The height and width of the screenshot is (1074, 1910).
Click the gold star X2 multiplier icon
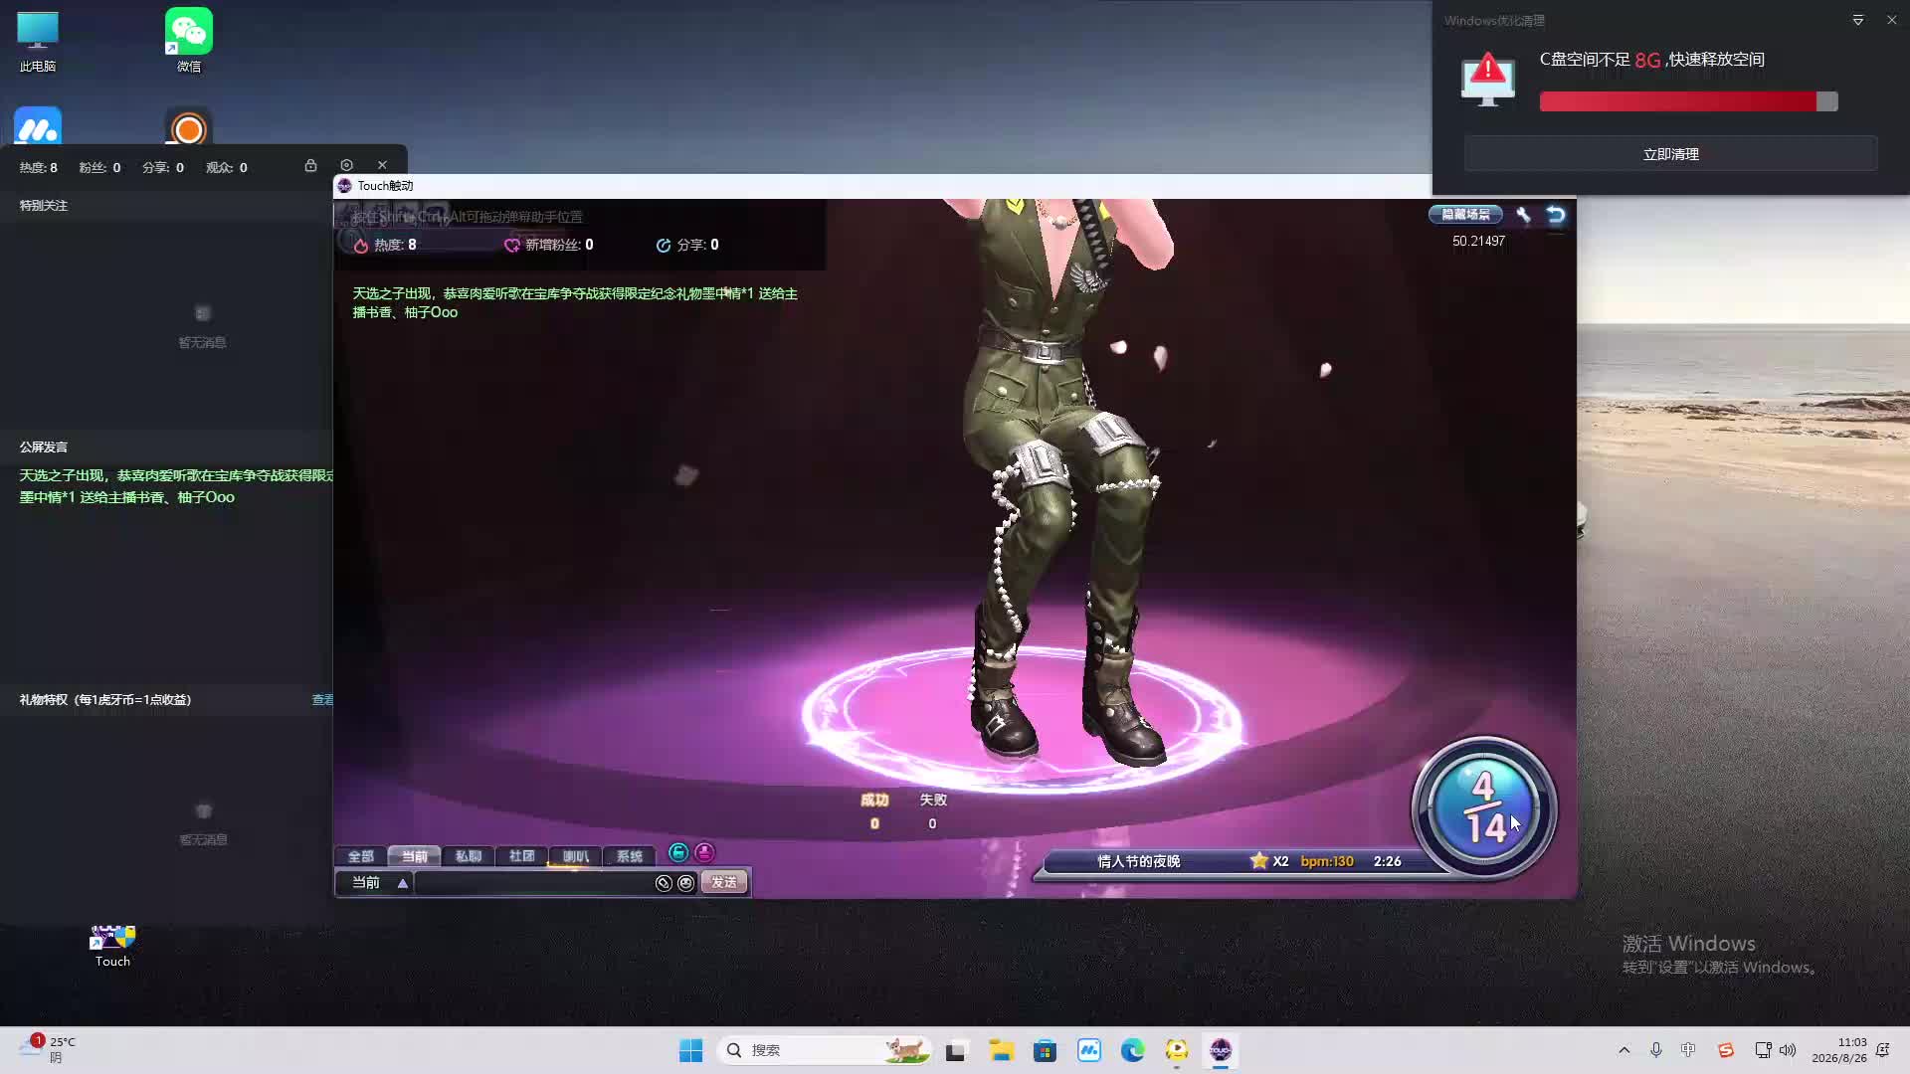click(1259, 861)
